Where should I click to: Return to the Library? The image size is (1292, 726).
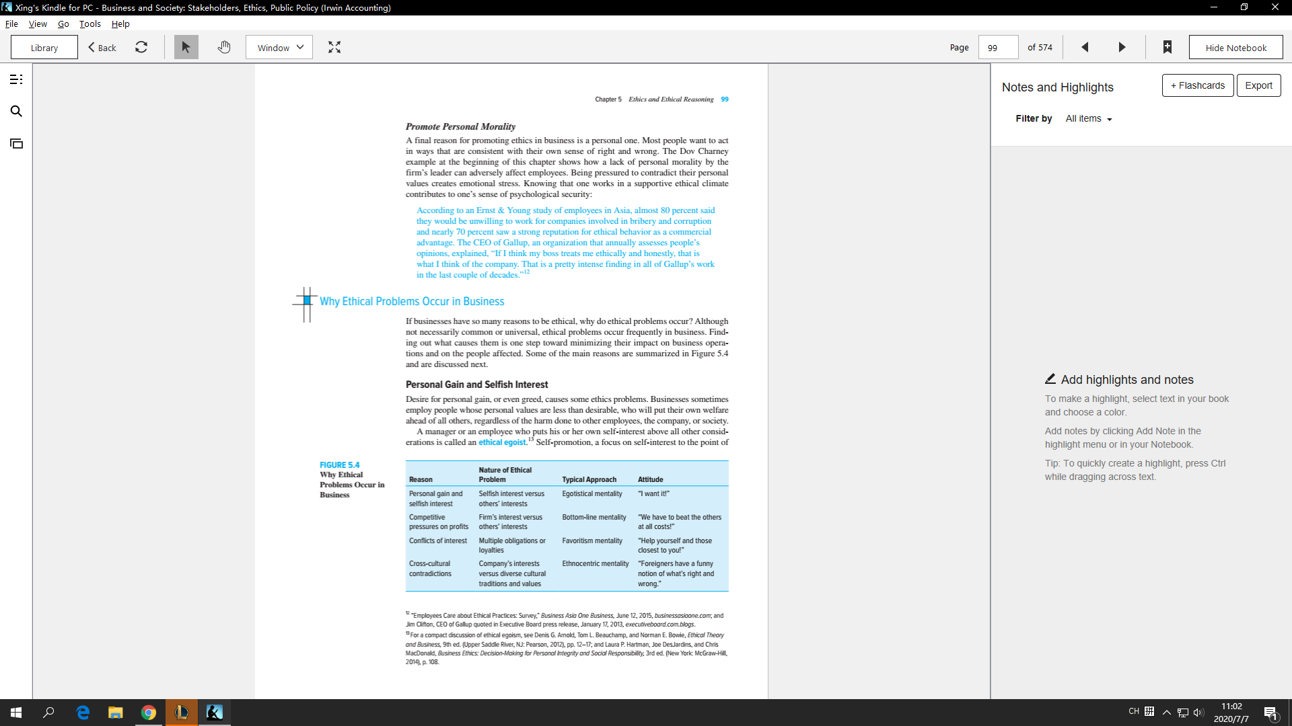(44, 47)
